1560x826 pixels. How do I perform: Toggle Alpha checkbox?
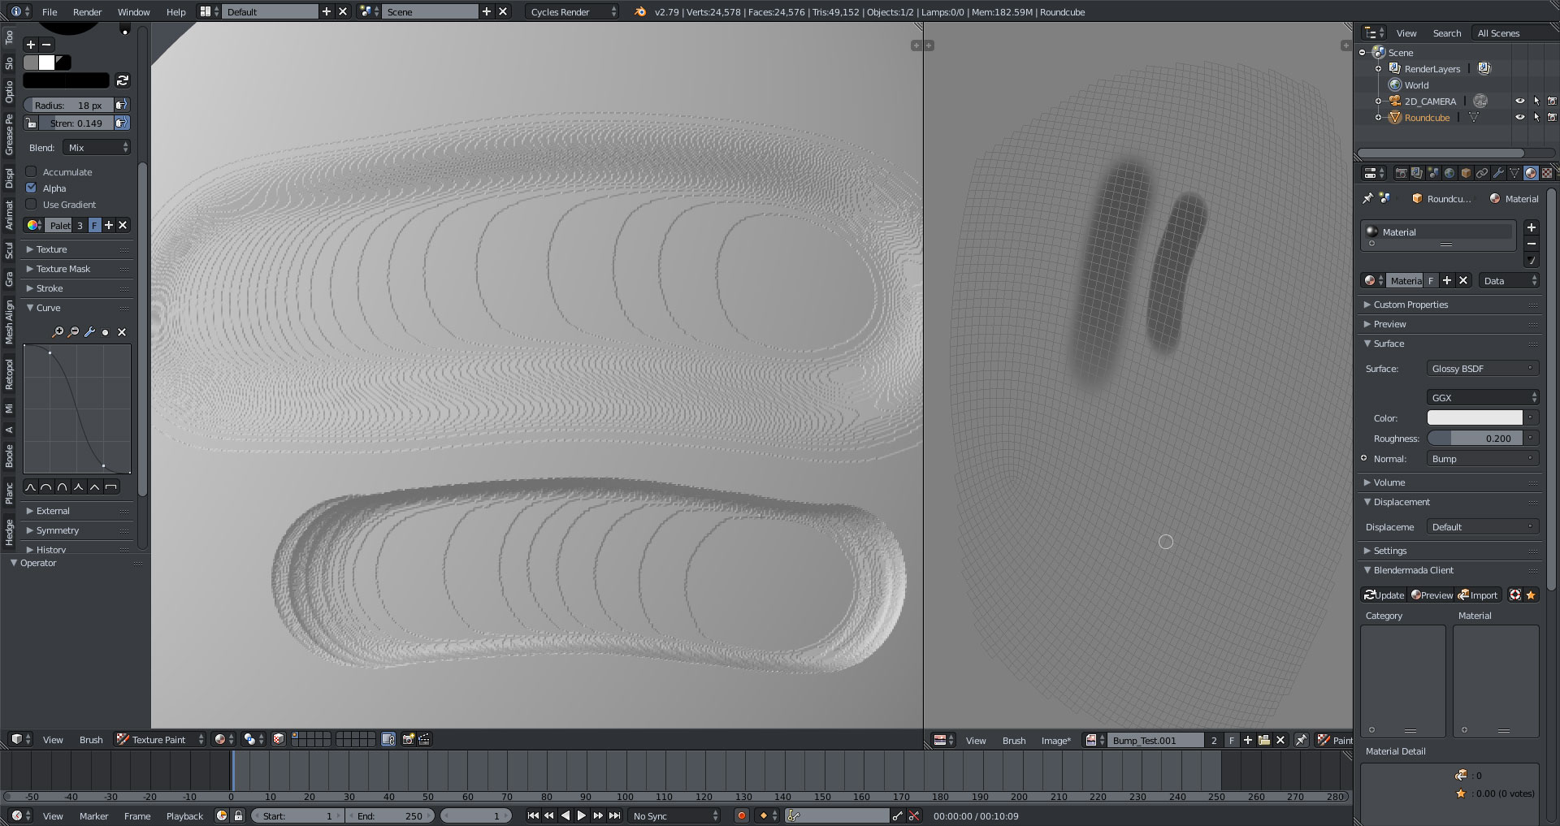[x=31, y=188]
